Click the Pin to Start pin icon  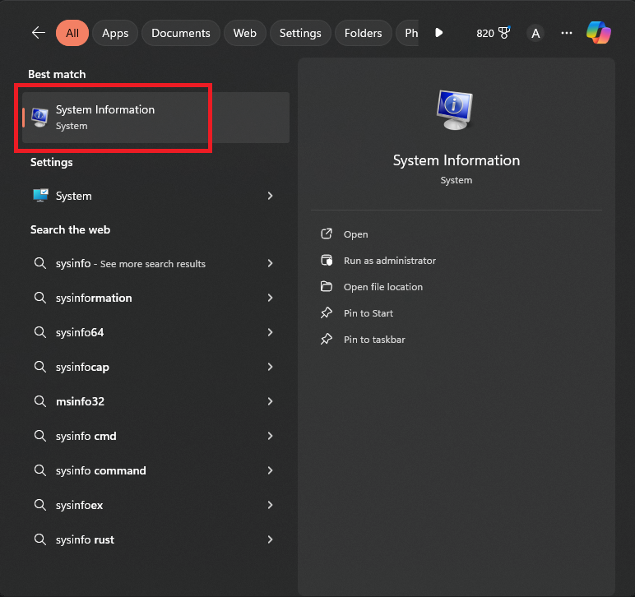(327, 313)
